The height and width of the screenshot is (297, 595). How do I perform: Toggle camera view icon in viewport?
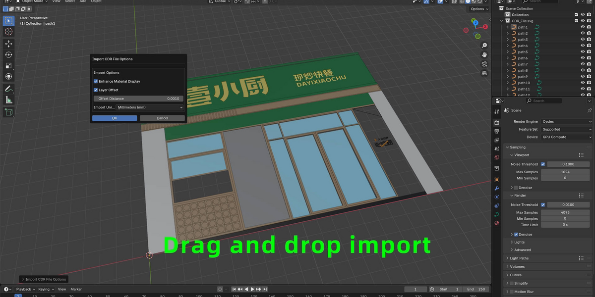click(x=484, y=64)
